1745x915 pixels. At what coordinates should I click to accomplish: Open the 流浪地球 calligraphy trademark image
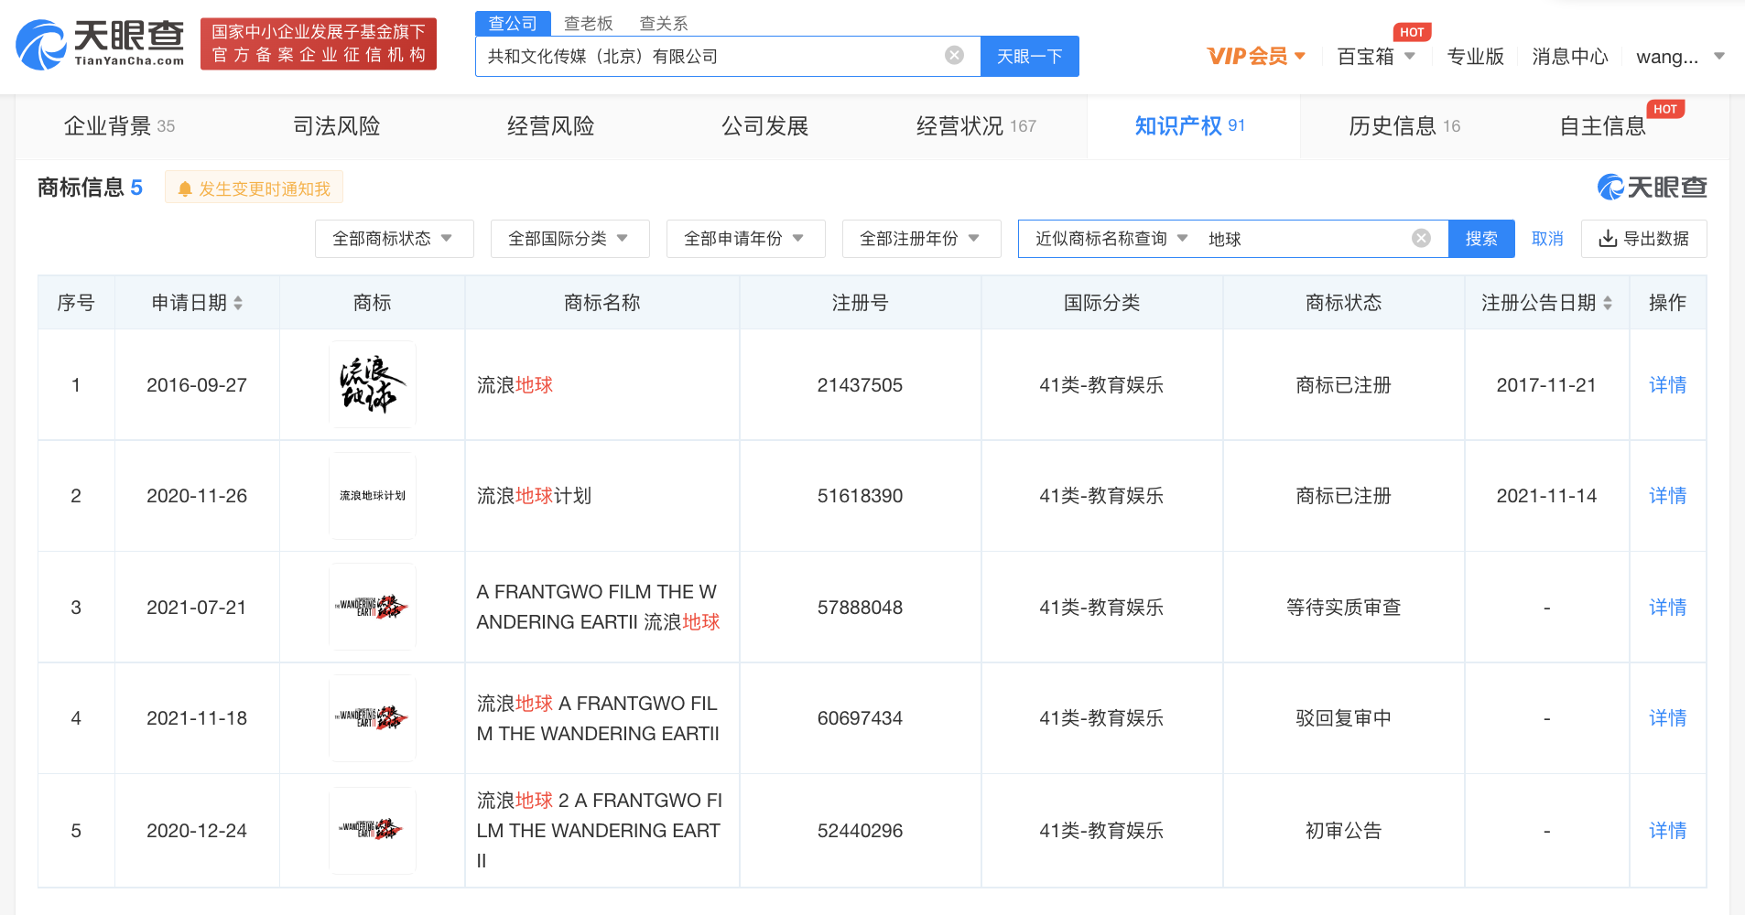(x=373, y=384)
